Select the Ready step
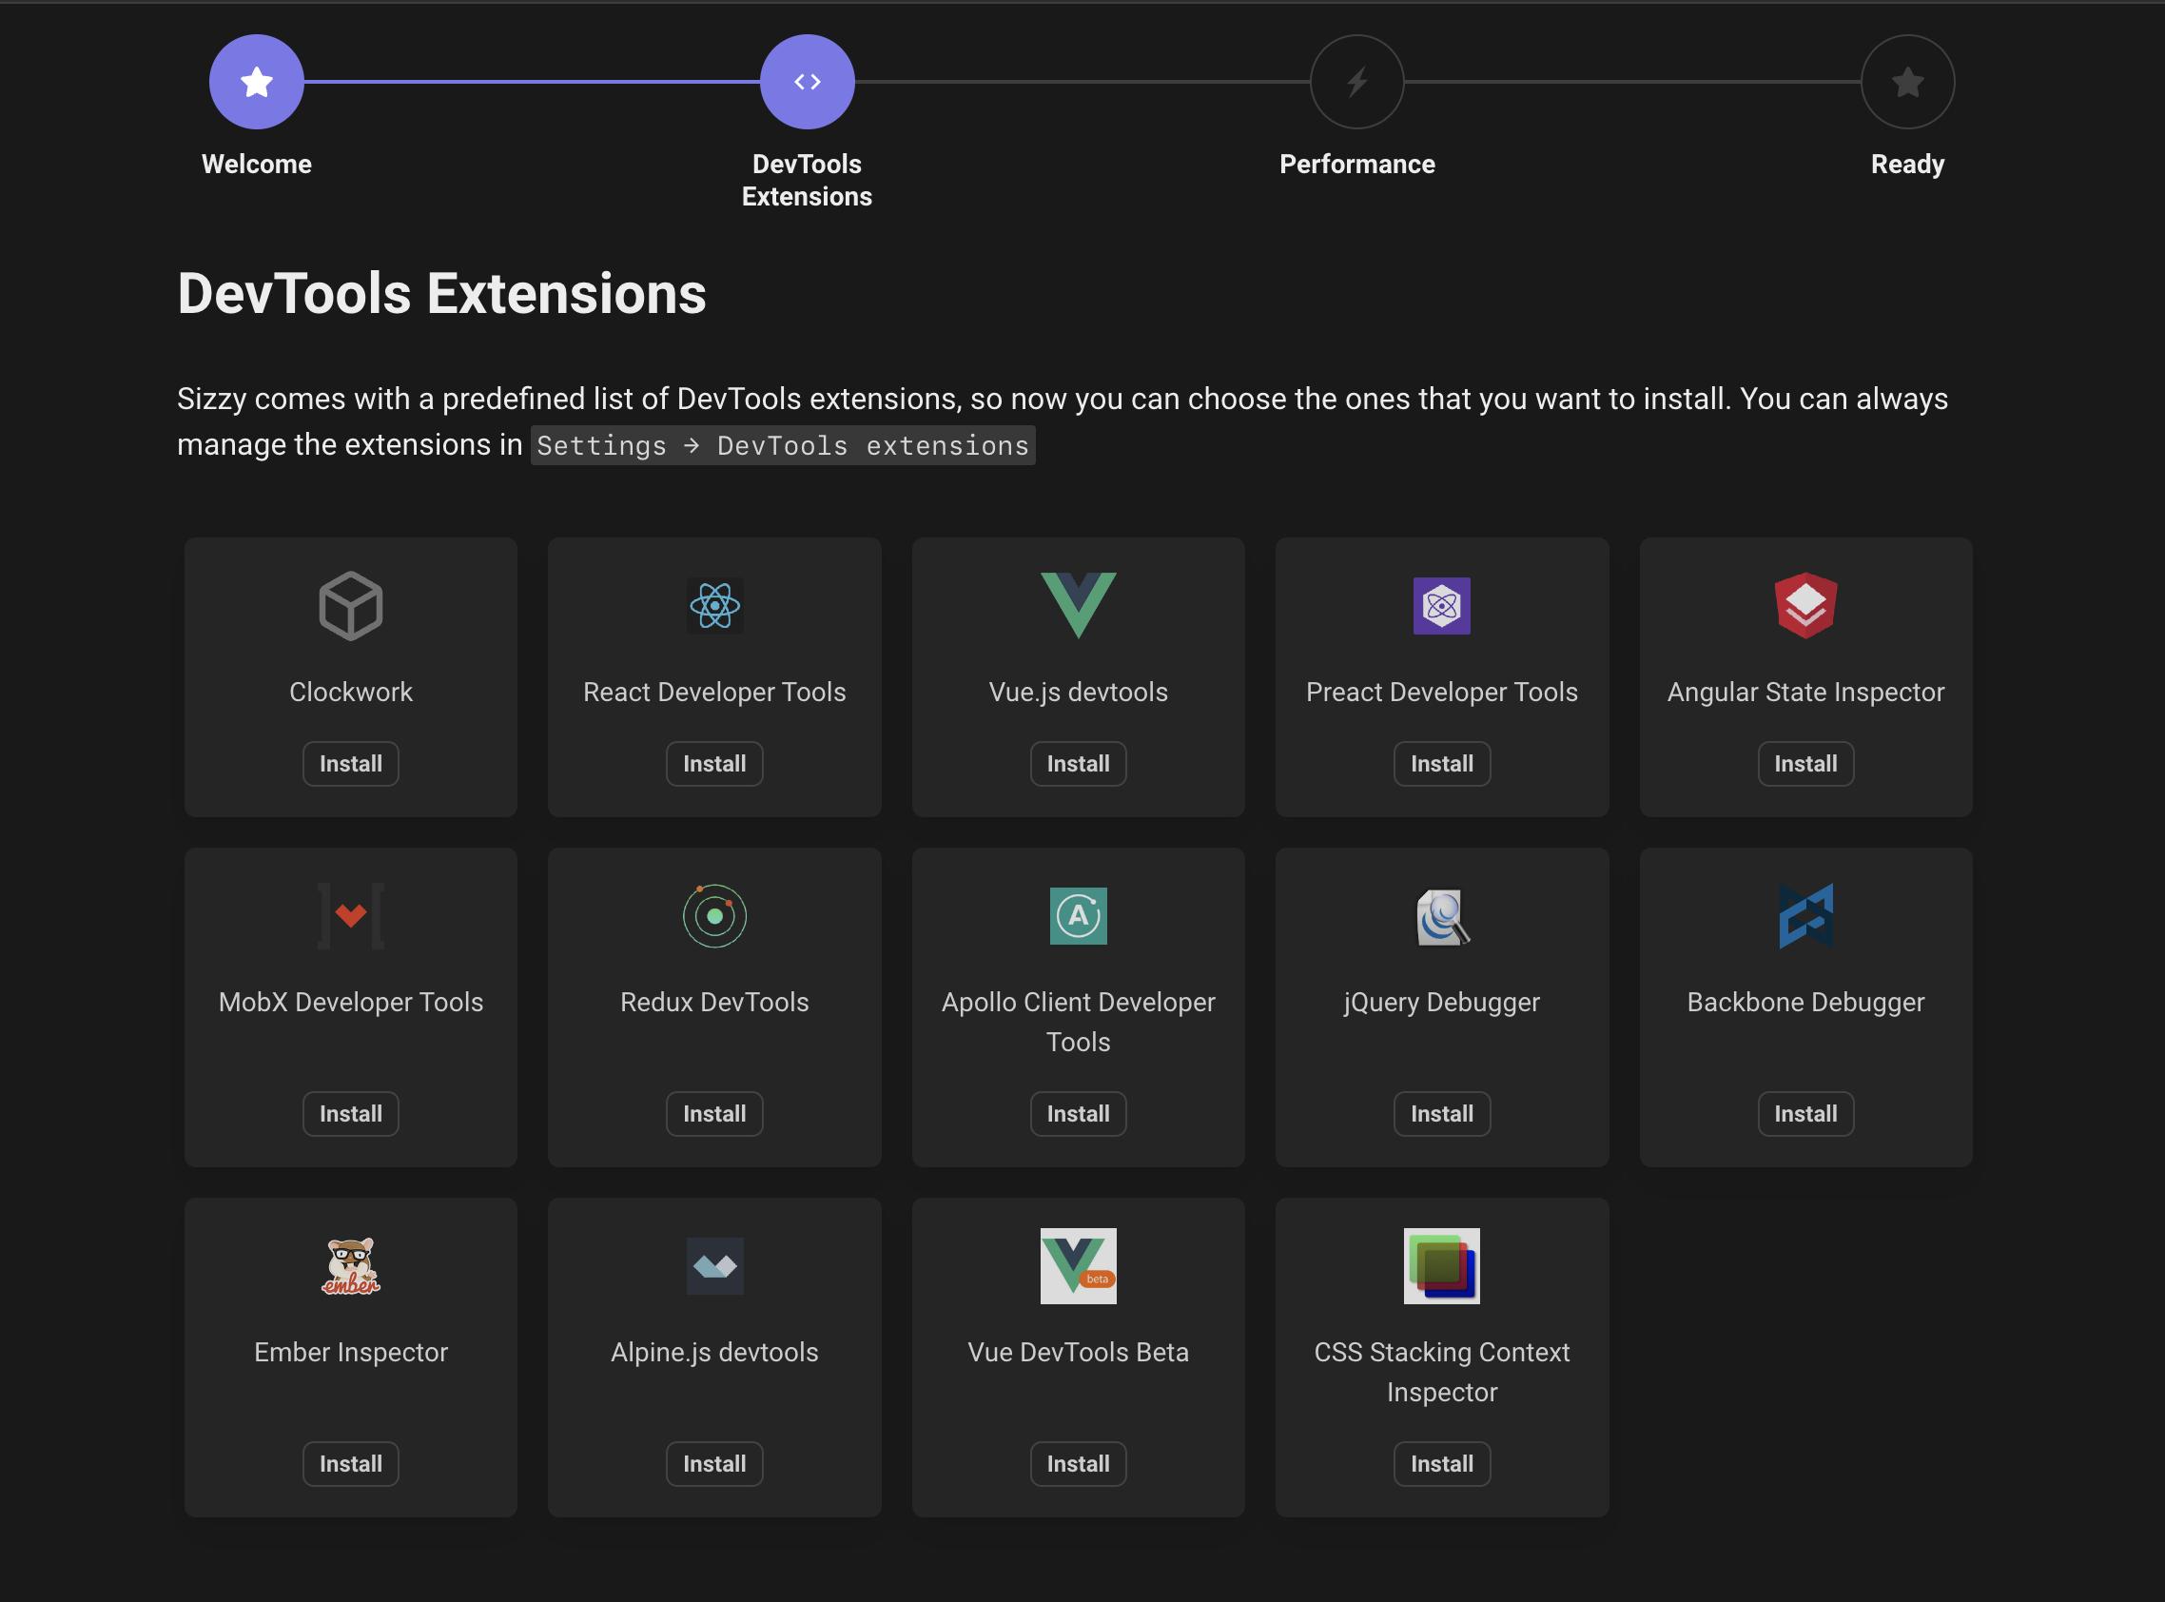 click(1906, 82)
